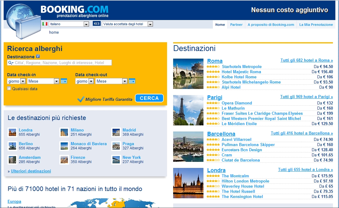Click the Firenze destination link
The image size is (339, 208).
pos(78,157)
